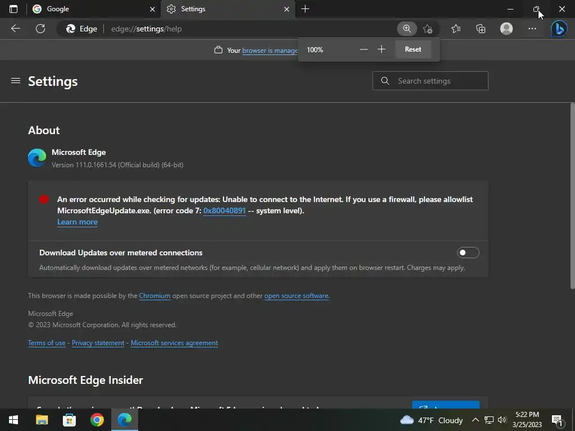Screen dimensions: 575x431
Task: Click the Learn more link
Action: [x=77, y=222]
